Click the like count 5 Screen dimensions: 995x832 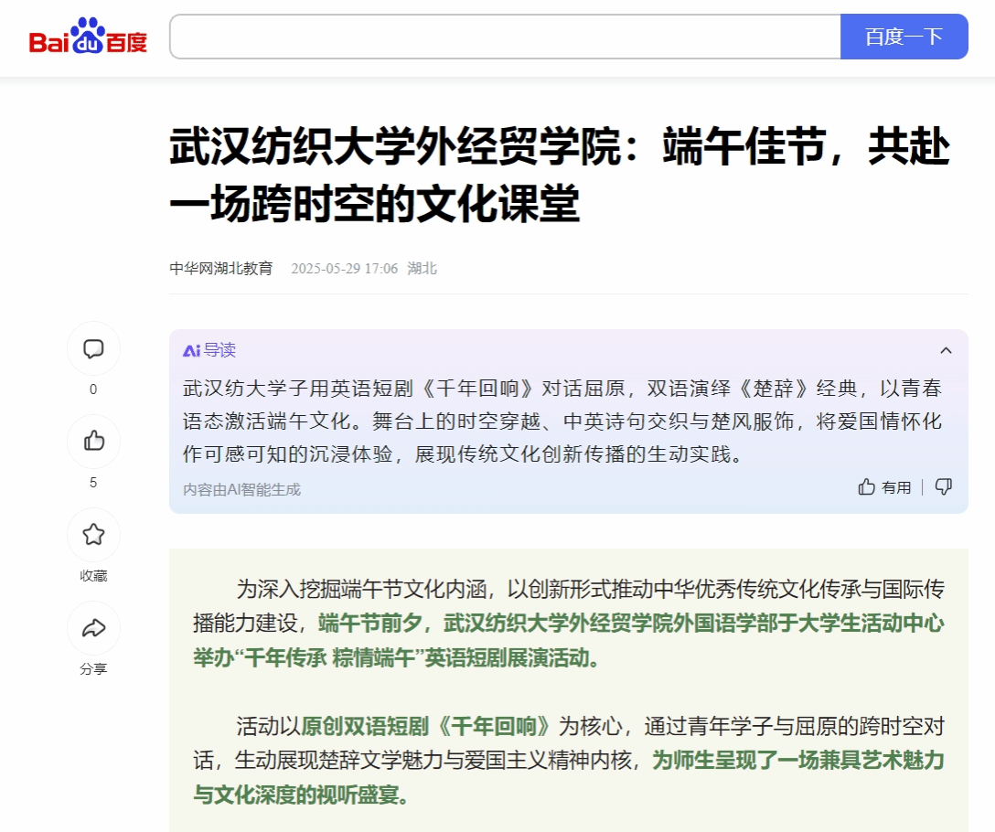(93, 483)
